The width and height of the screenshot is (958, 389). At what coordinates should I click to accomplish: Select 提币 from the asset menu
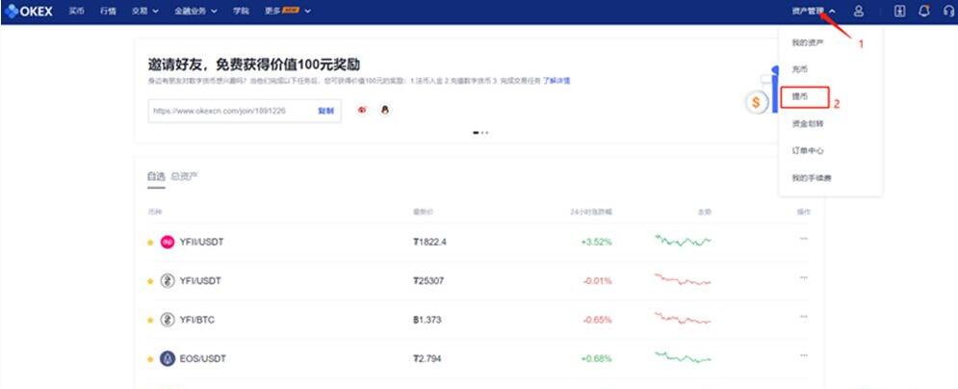coord(799,97)
